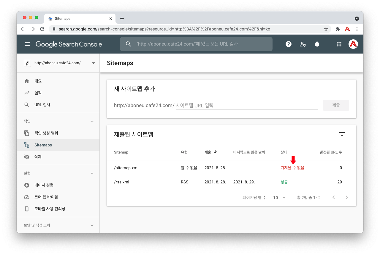Click the browser address bar URL
Viewport: 380px width, 255px height.
point(164,29)
